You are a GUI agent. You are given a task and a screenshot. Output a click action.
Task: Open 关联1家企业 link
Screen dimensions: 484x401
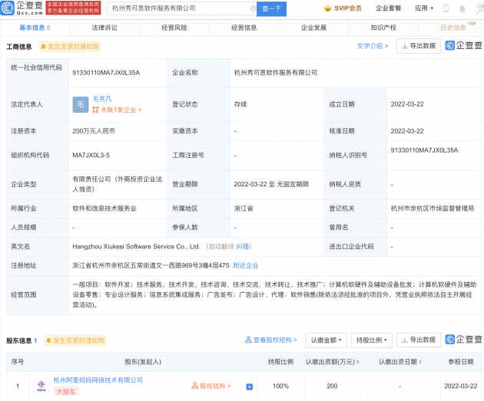(x=117, y=110)
